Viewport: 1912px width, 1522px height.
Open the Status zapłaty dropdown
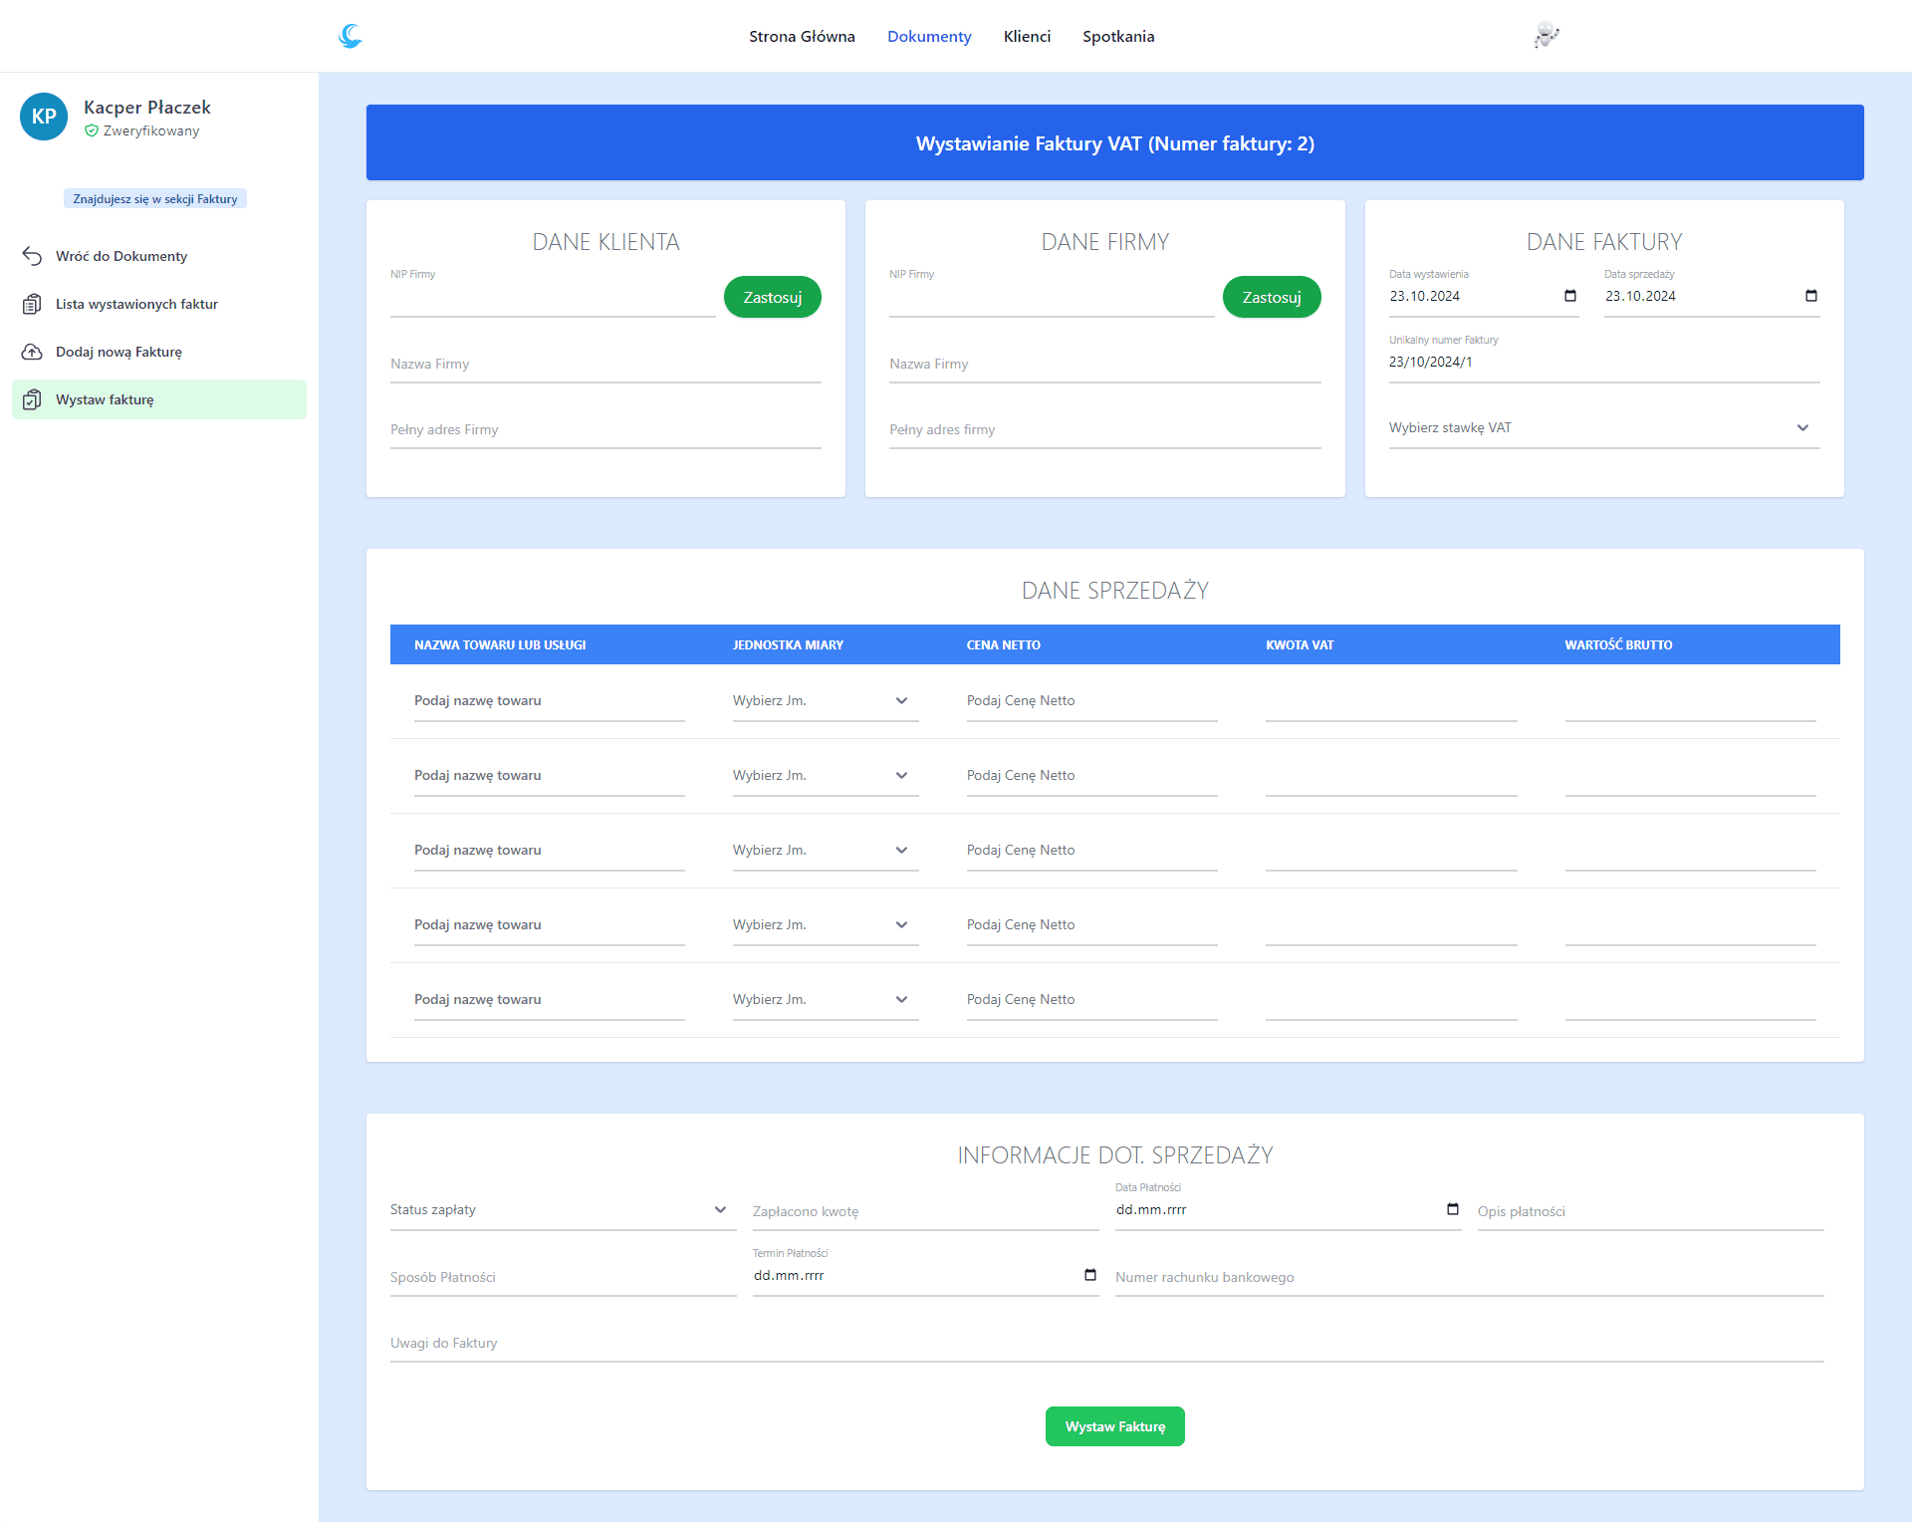click(x=720, y=1209)
